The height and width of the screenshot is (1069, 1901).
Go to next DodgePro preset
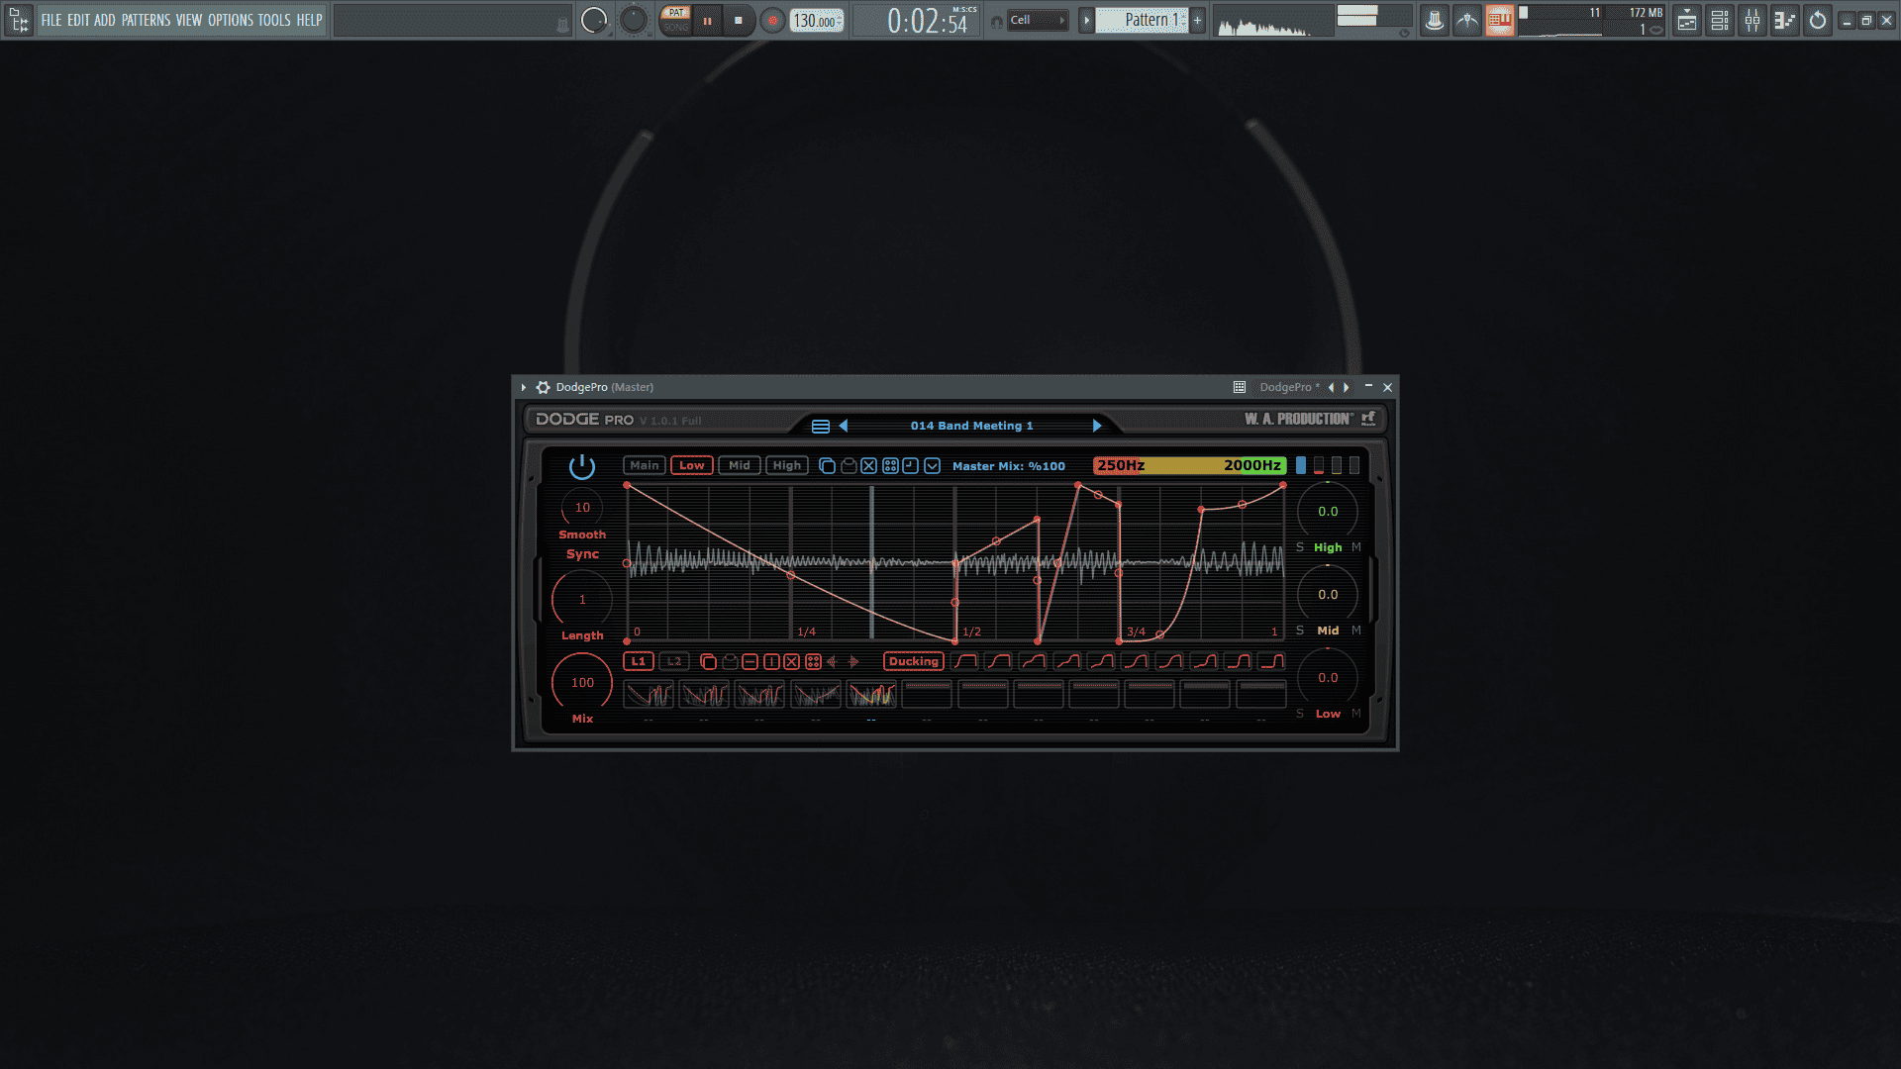tap(1097, 426)
